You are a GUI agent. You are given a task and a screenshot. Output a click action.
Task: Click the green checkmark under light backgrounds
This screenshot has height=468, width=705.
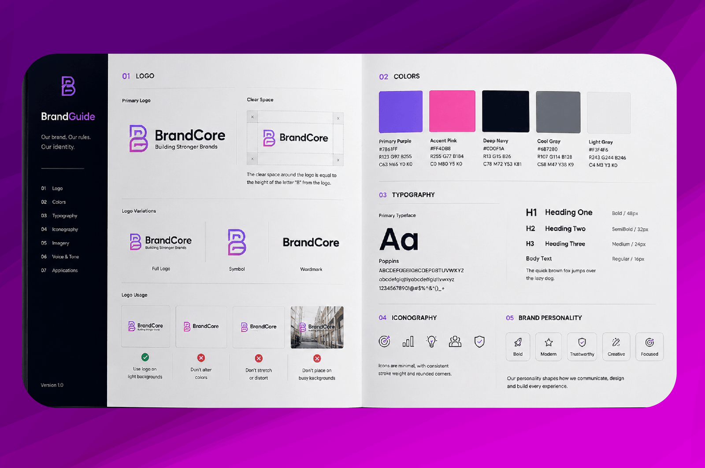[145, 357]
